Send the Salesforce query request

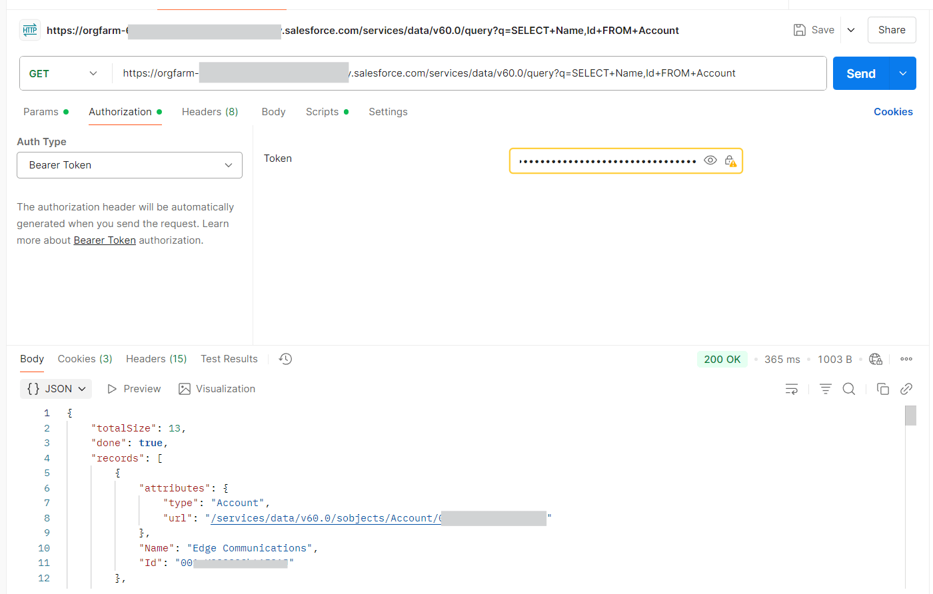(x=860, y=73)
